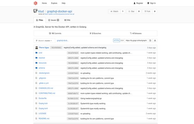Click 'Using neelance/graphql-go' commit message
This screenshot has height=124, width=194.
click(91, 99)
